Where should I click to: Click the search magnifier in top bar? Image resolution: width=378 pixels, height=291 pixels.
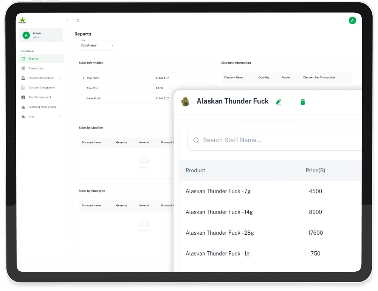click(x=78, y=20)
